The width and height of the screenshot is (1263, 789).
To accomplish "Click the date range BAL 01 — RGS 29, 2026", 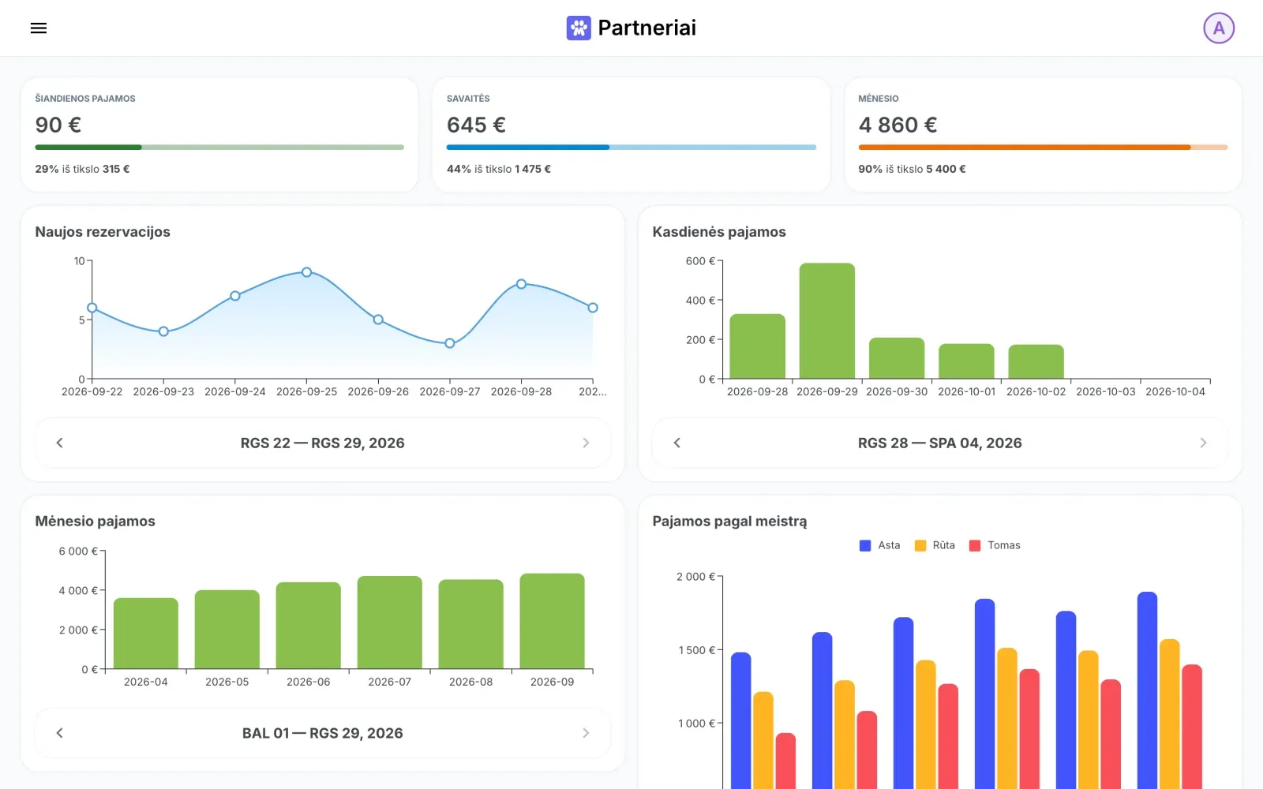I will pyautogui.click(x=323, y=733).
